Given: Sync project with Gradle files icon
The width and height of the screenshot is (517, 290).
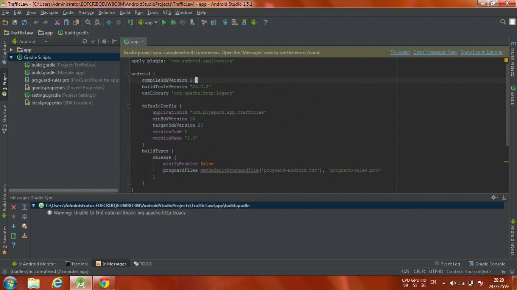Looking at the screenshot, I should click(225, 23).
